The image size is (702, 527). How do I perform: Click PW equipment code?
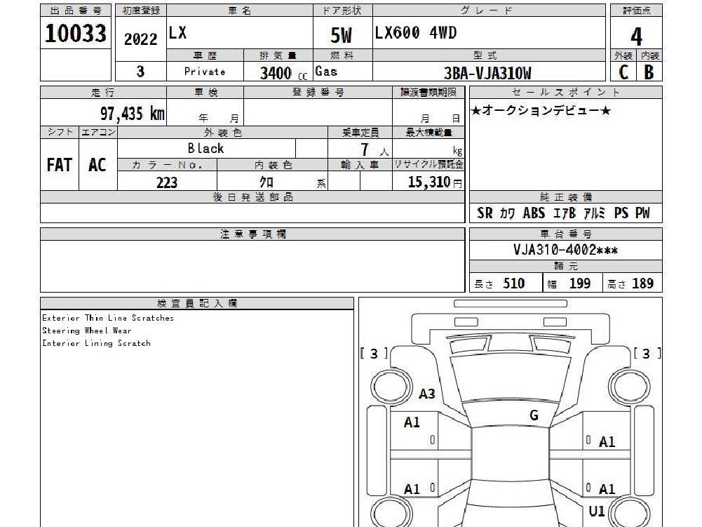tap(642, 213)
